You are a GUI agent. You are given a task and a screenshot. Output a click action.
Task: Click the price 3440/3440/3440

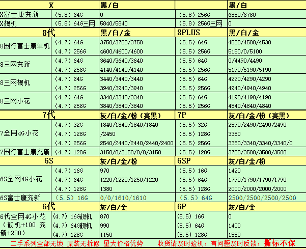coord(121,79)
